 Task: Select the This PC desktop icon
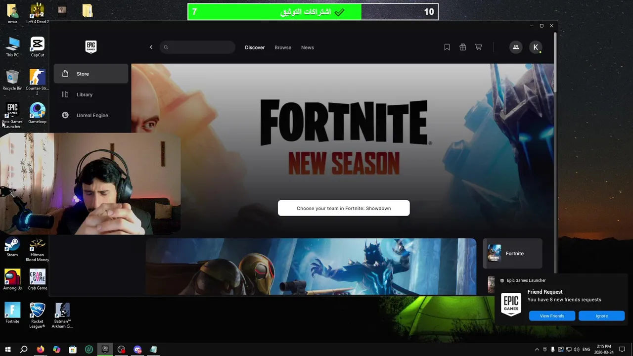(x=12, y=47)
